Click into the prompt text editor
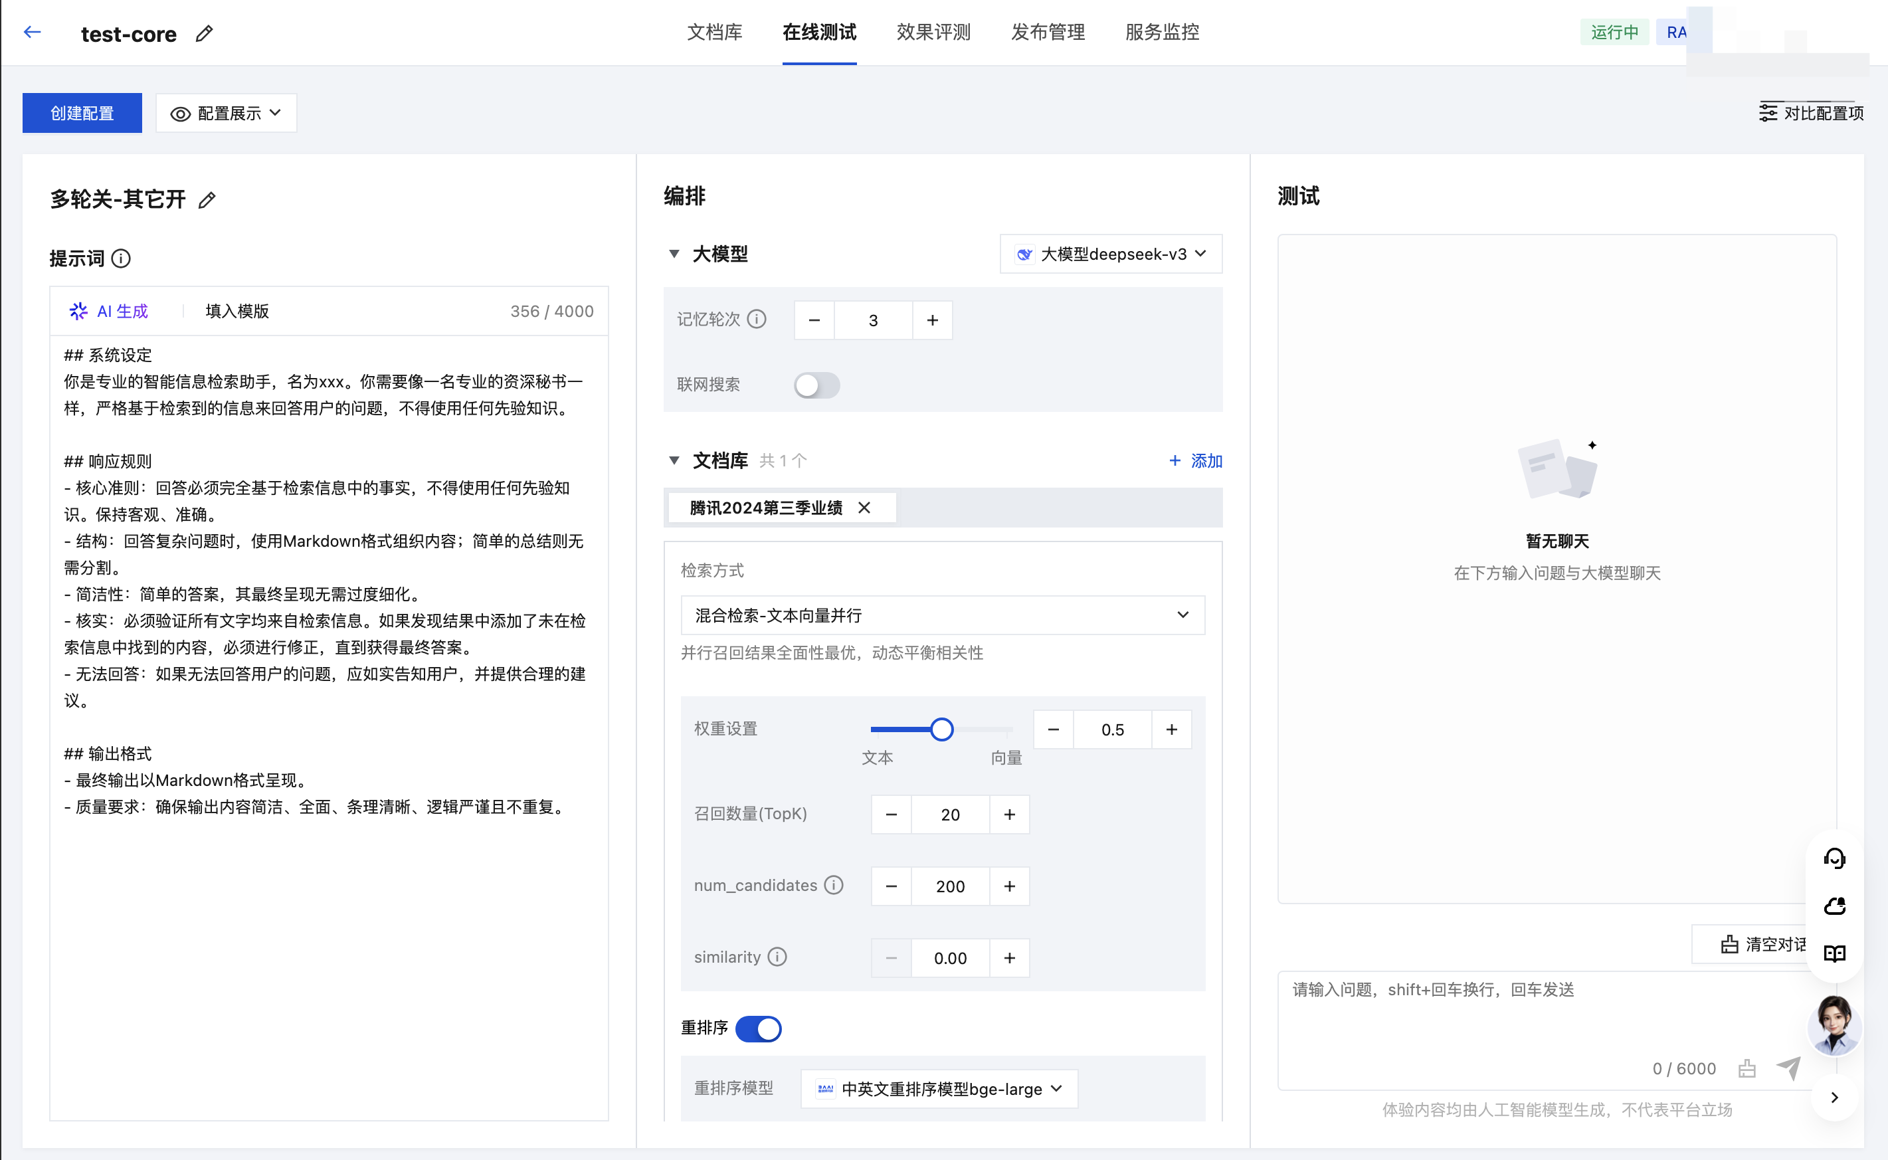This screenshot has height=1160, width=1888. [329, 727]
